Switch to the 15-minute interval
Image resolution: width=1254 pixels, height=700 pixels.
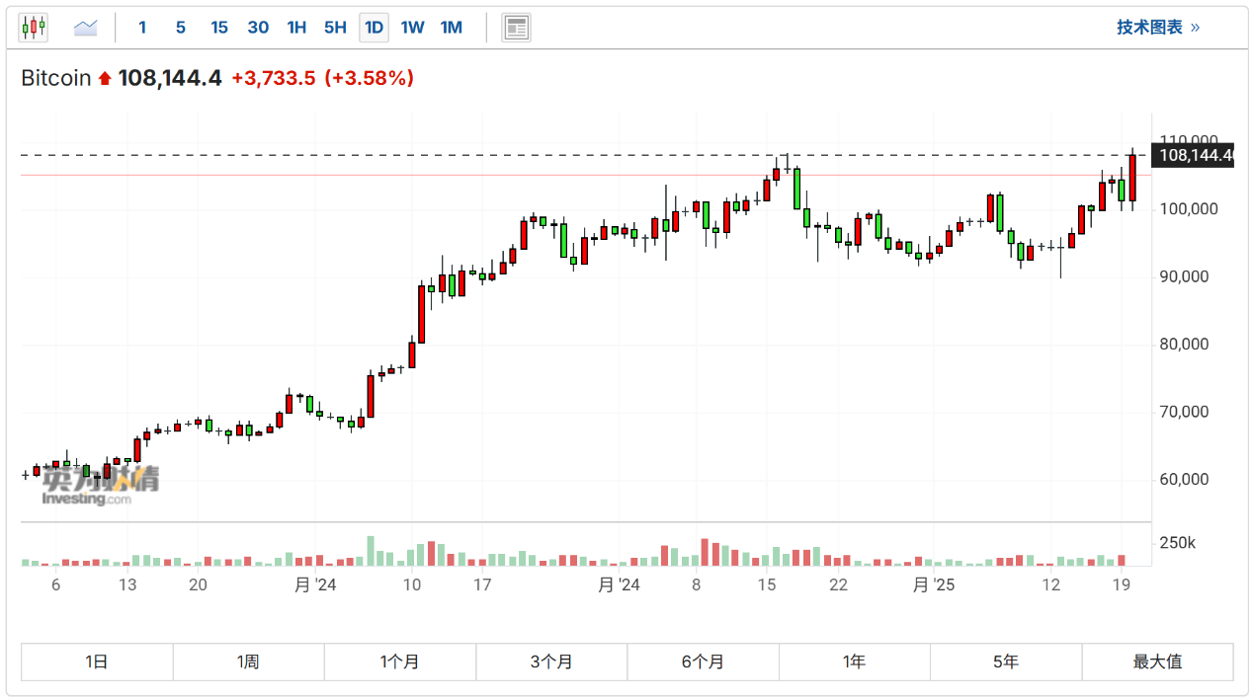(219, 28)
